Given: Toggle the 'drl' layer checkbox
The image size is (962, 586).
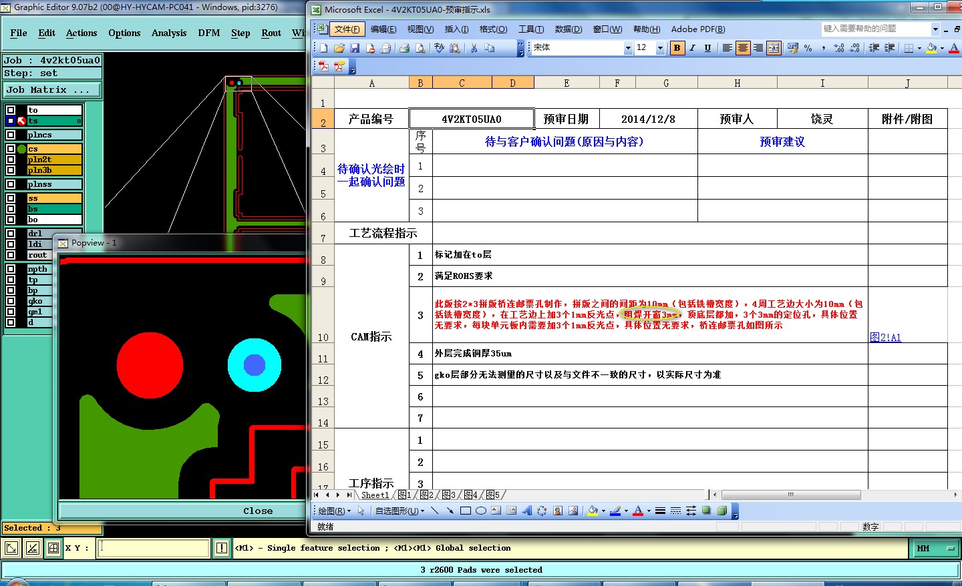Looking at the screenshot, I should (x=11, y=234).
